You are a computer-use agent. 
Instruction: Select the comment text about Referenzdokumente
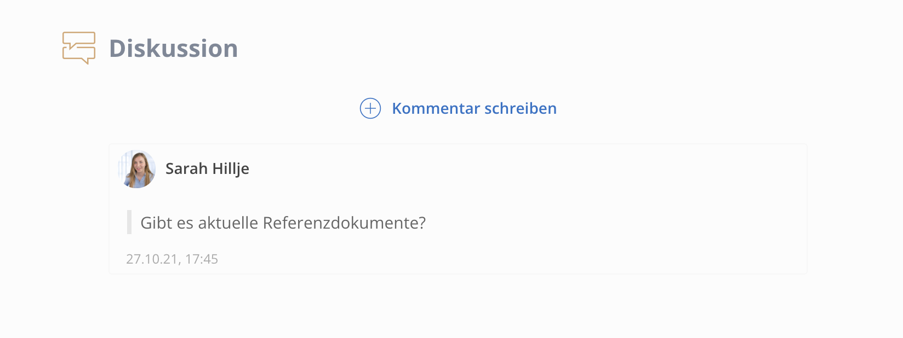pyautogui.click(x=283, y=223)
